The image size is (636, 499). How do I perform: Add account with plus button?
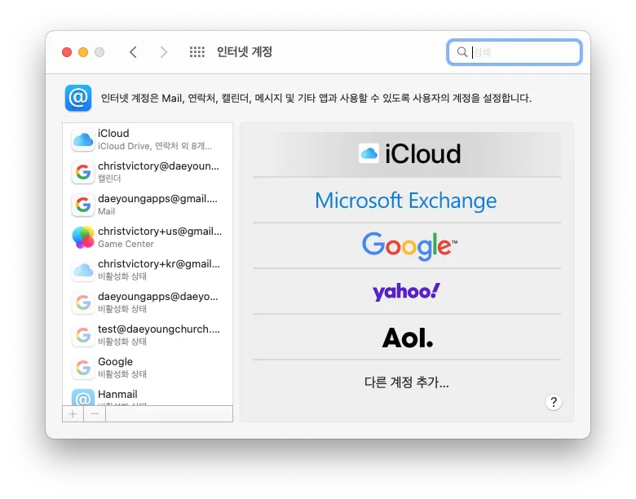pyautogui.click(x=73, y=414)
